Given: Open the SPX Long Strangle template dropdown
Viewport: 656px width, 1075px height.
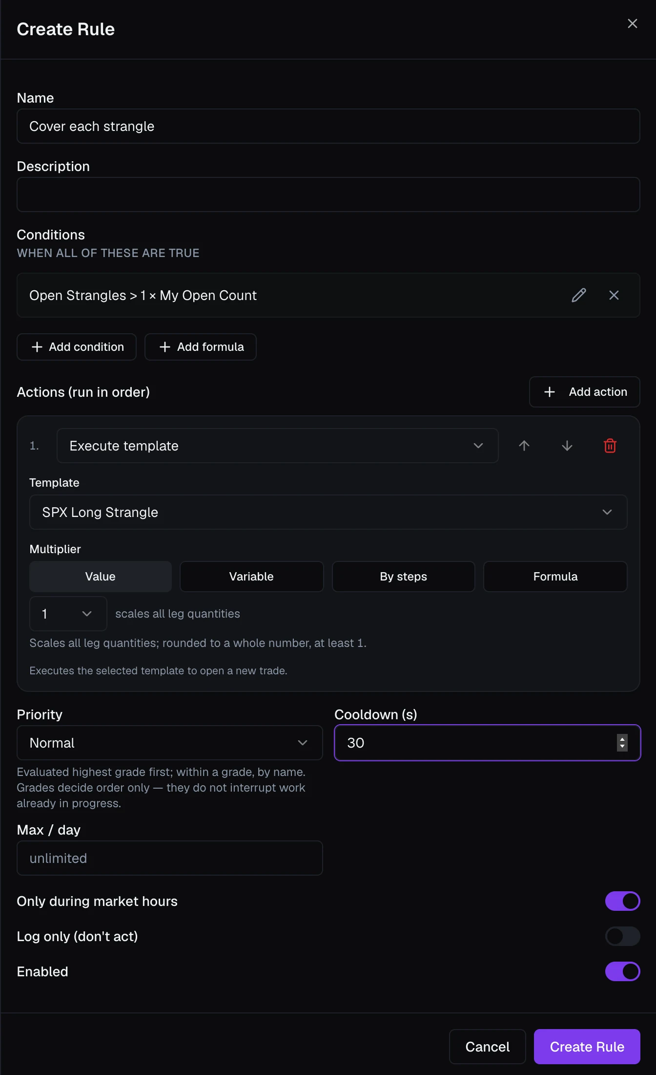Looking at the screenshot, I should (328, 512).
